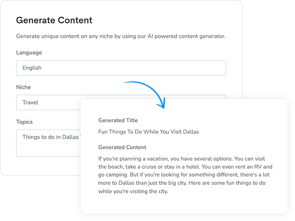The width and height of the screenshot is (295, 221).
Task: Click the line while you're visiting the city
Action: point(133,192)
